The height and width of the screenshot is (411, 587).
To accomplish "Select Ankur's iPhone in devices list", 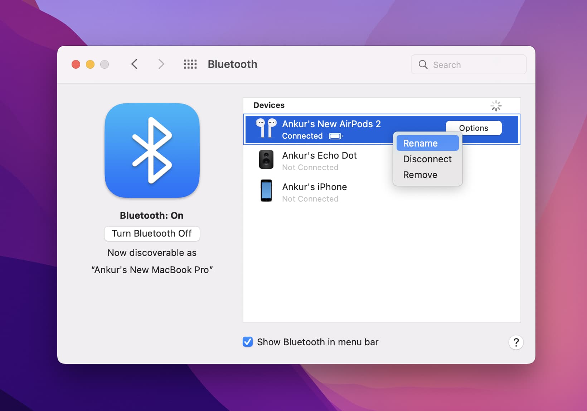I will point(382,192).
